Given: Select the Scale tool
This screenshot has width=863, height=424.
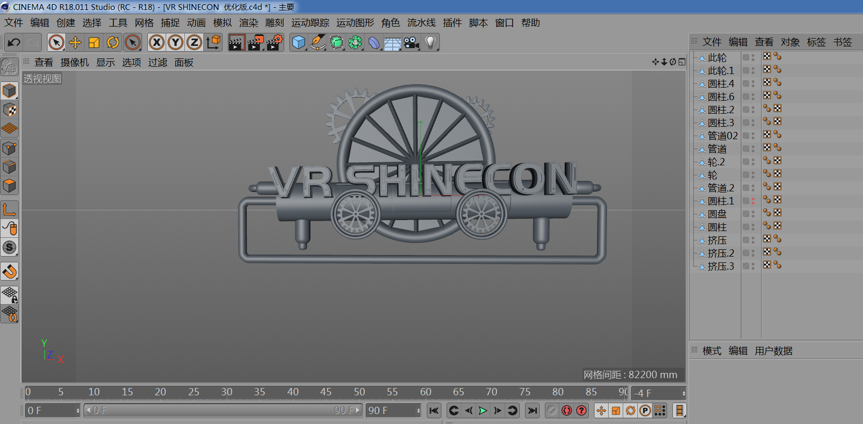Looking at the screenshot, I should point(94,42).
